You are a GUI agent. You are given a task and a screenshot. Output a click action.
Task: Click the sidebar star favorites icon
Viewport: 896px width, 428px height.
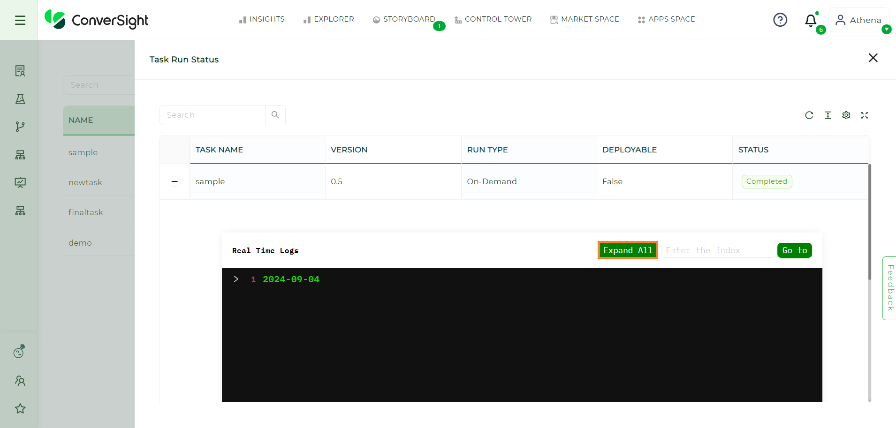(20, 408)
